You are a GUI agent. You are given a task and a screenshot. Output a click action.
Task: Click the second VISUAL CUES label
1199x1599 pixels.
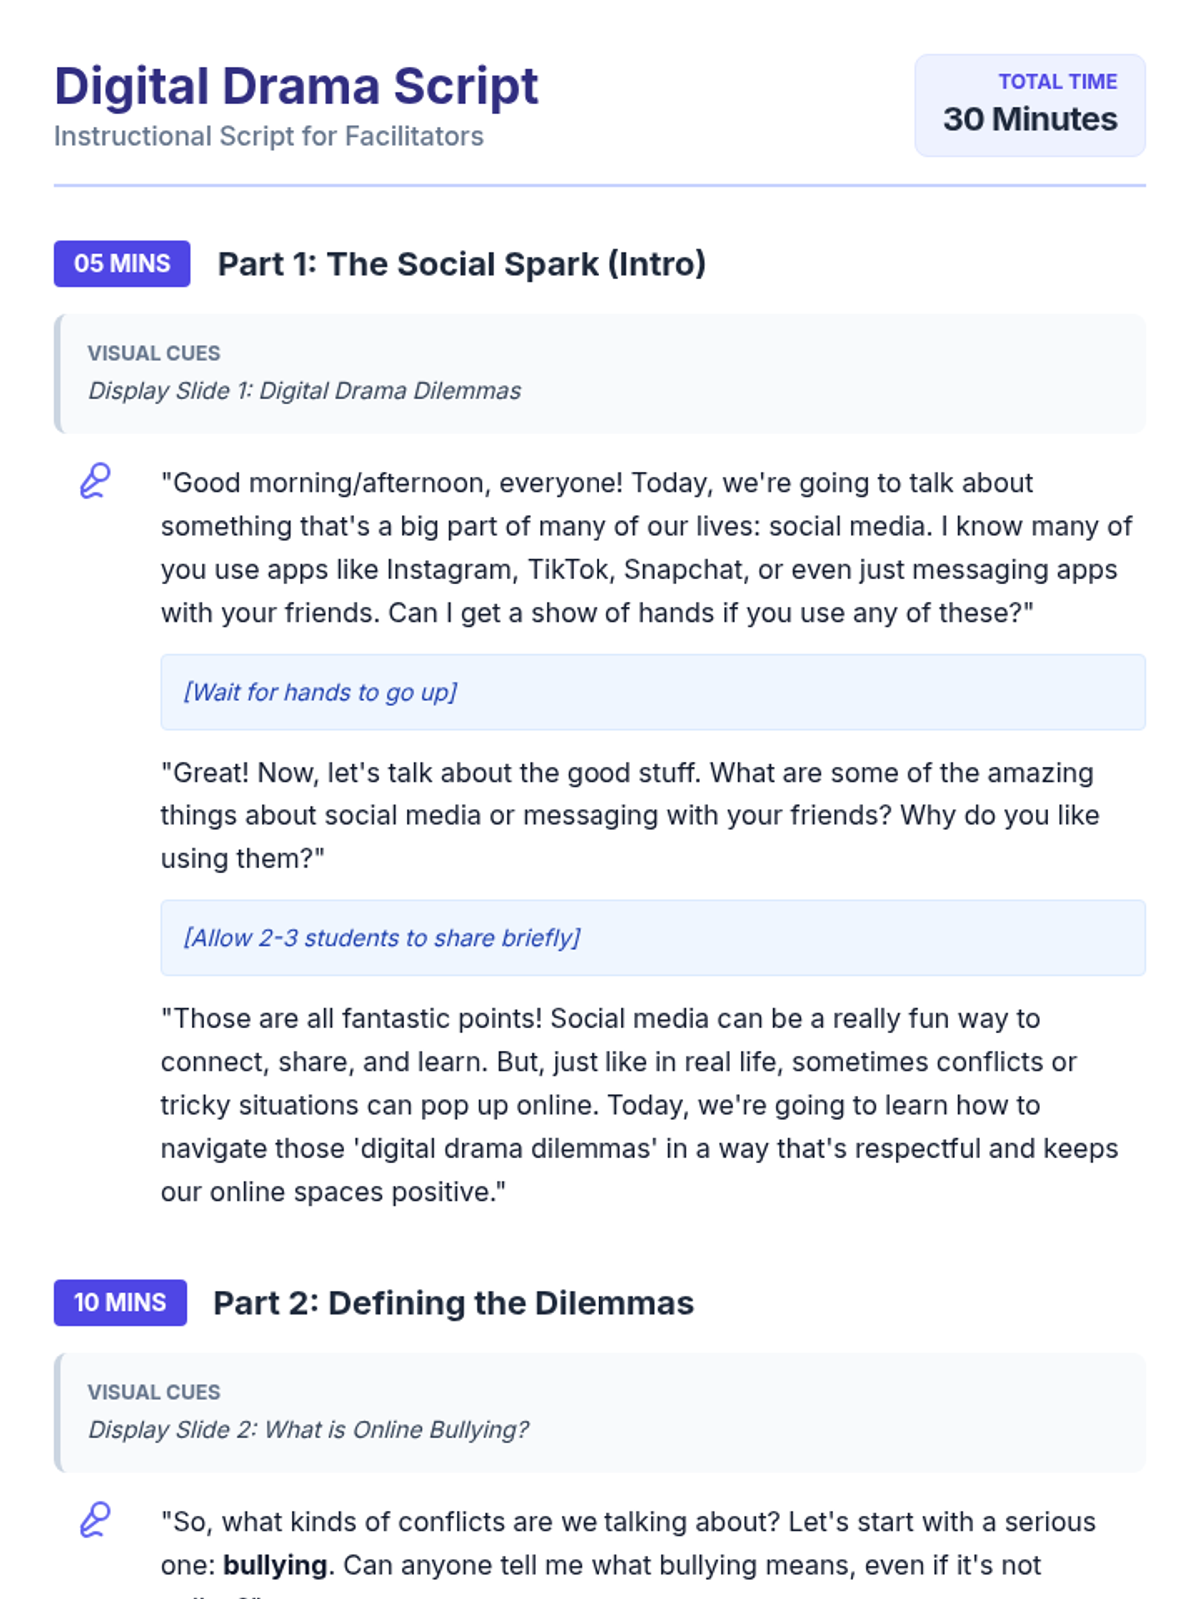point(154,1392)
